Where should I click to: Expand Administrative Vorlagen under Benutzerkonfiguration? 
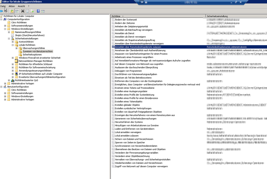[5, 99]
